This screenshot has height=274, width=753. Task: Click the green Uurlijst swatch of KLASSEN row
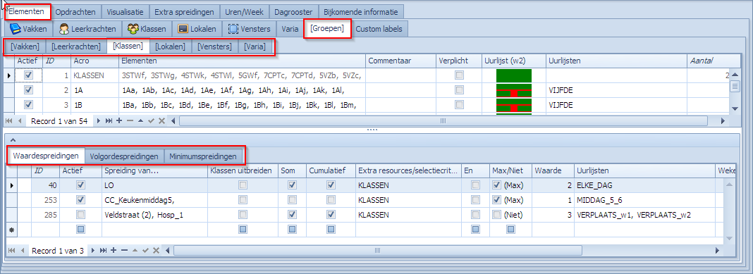[513, 75]
